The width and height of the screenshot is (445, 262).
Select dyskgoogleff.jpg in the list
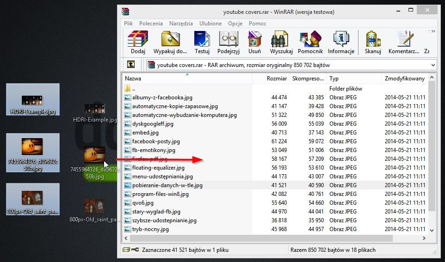click(153, 124)
